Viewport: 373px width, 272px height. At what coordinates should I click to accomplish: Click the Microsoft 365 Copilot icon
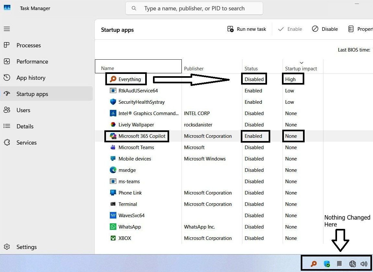click(x=113, y=136)
